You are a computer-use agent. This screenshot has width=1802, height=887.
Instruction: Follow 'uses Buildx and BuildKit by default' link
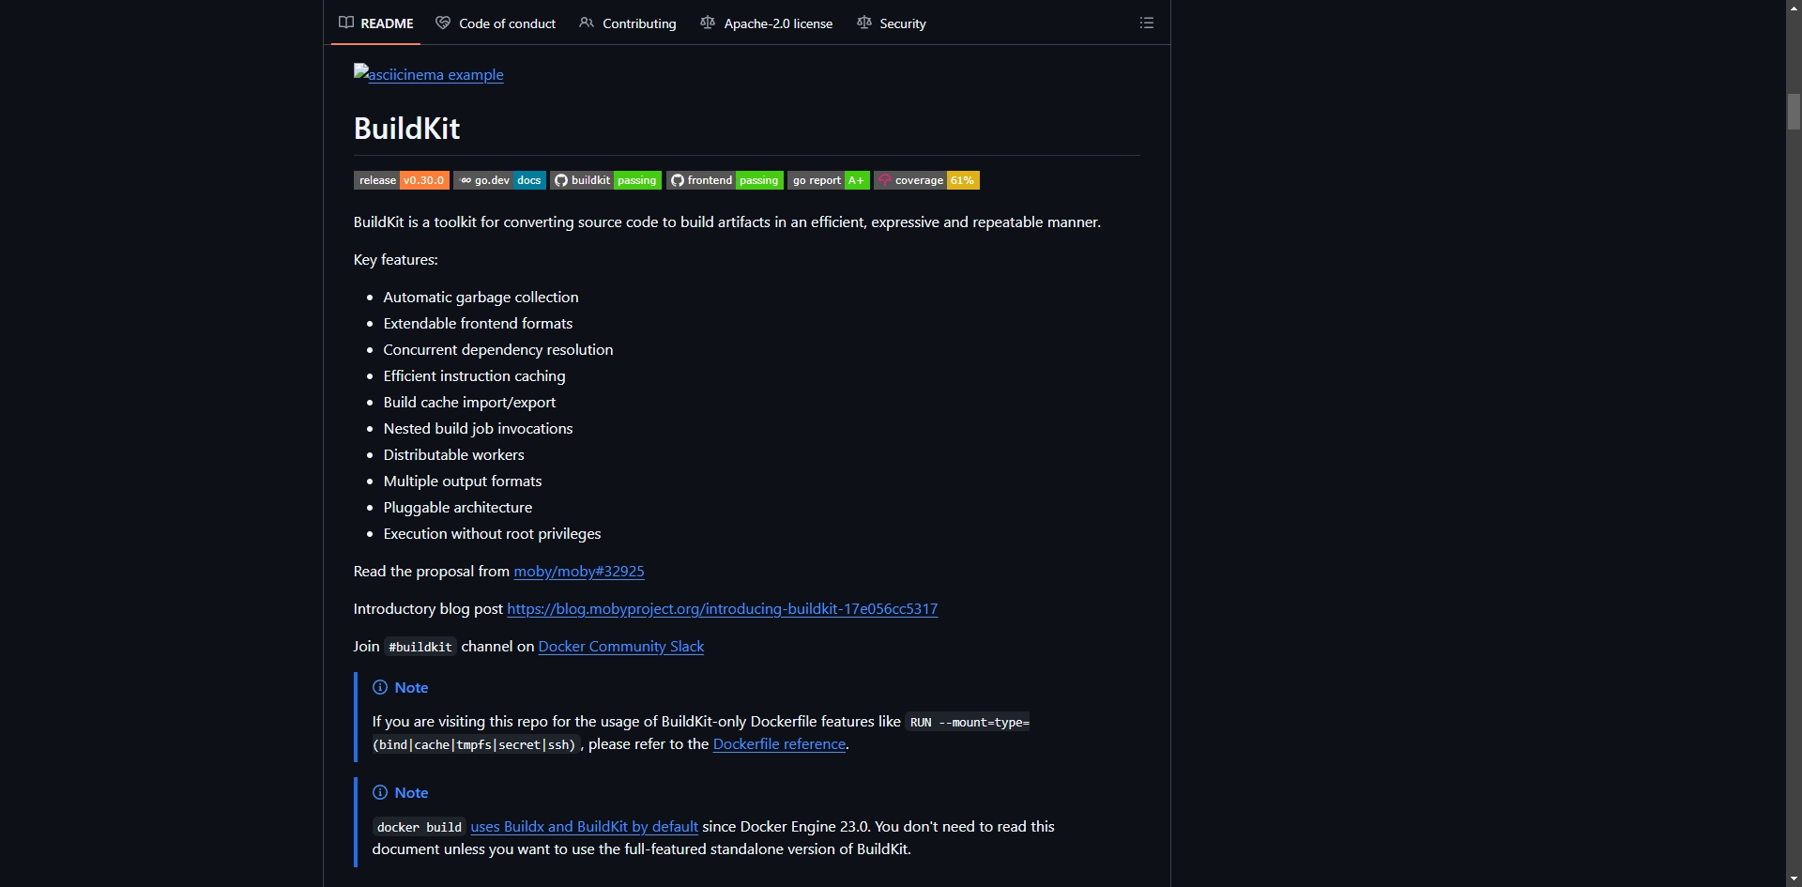[585, 826]
